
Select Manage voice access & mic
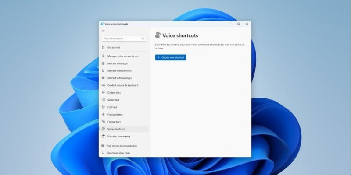(x=124, y=56)
